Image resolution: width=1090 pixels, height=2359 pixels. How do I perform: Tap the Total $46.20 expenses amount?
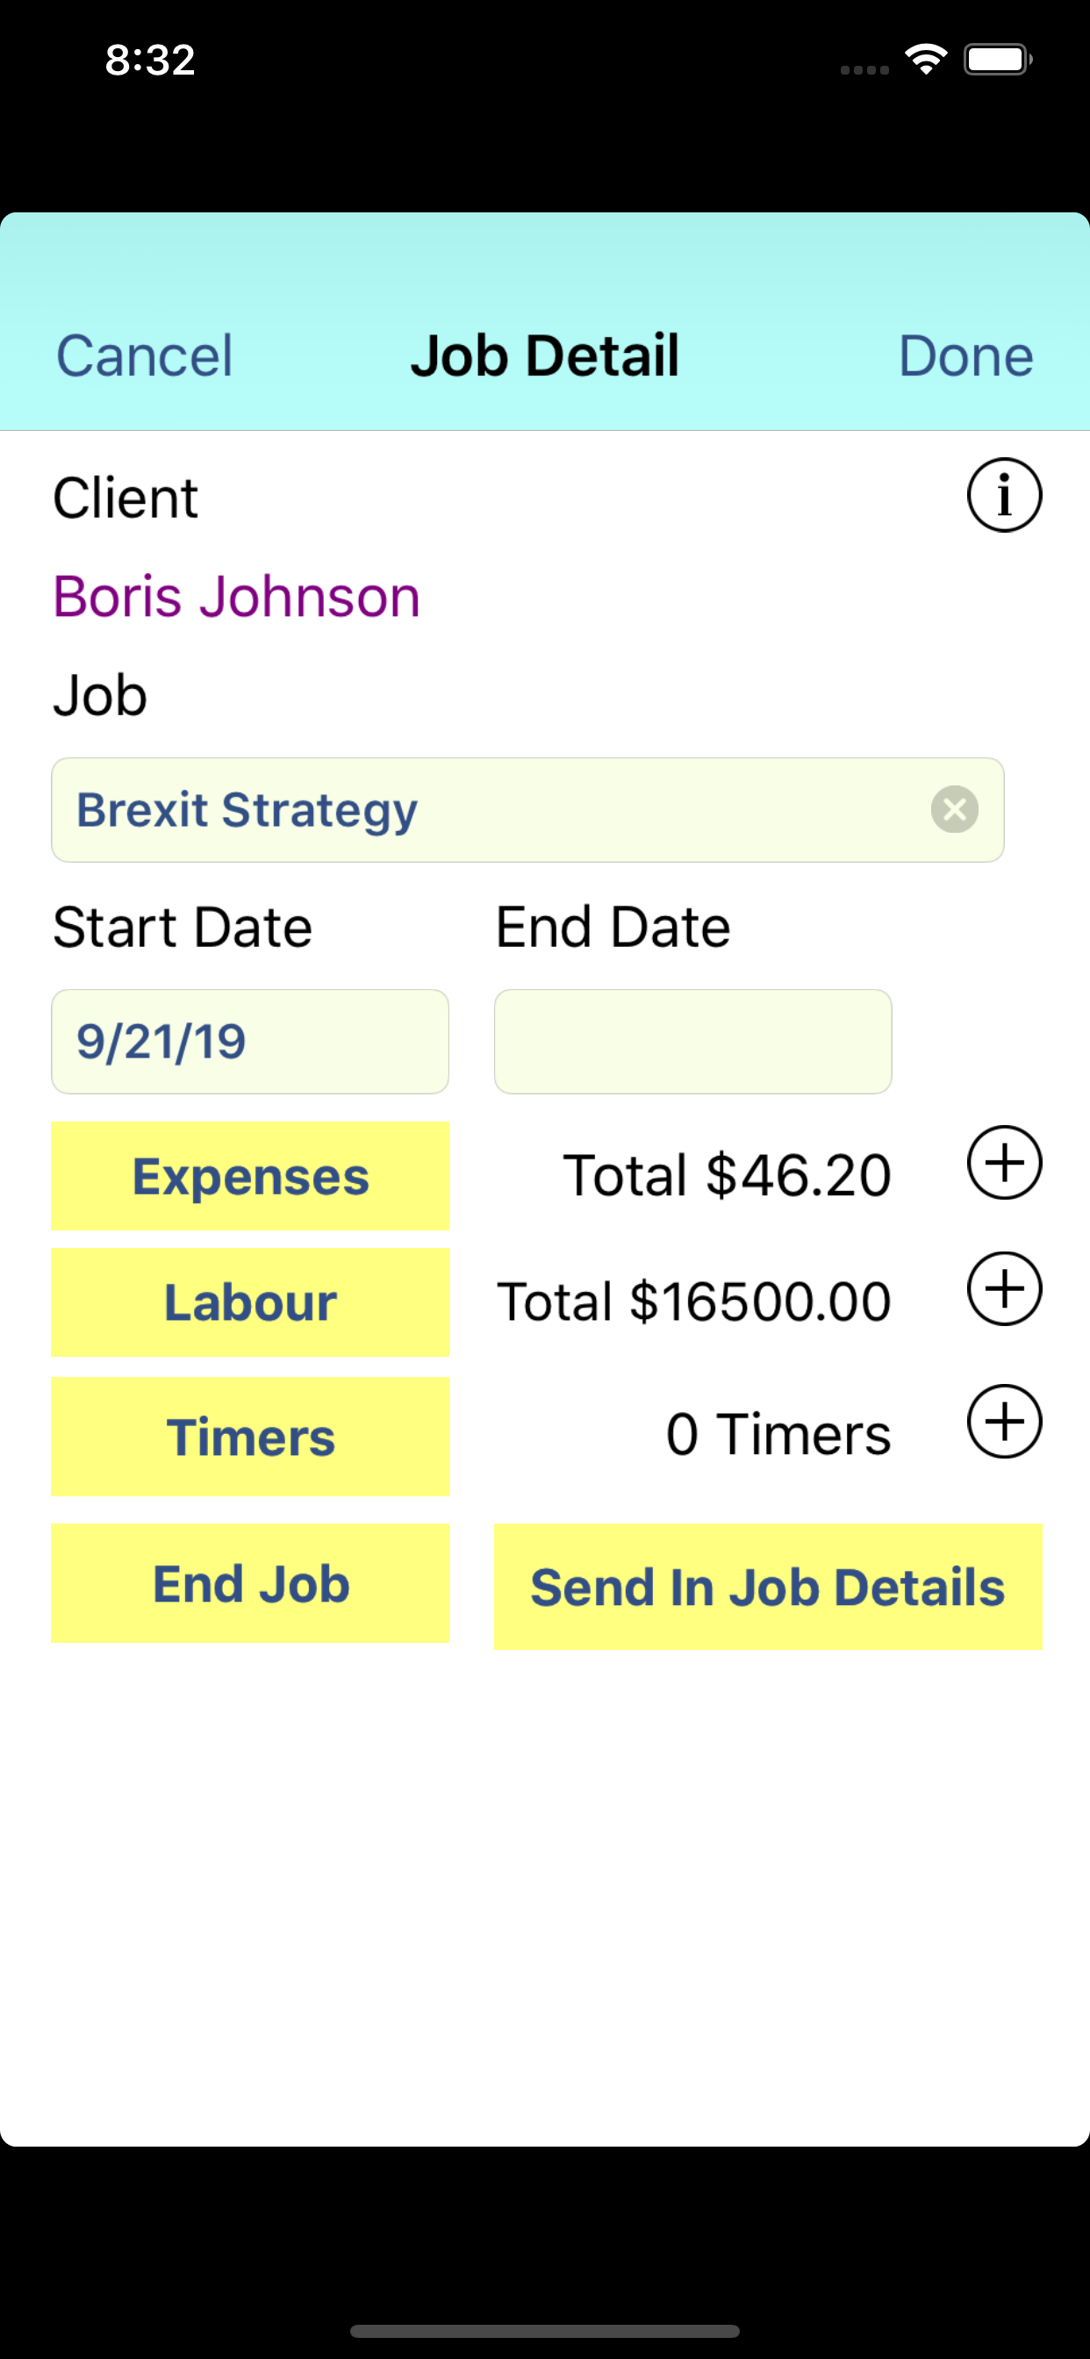(x=727, y=1175)
